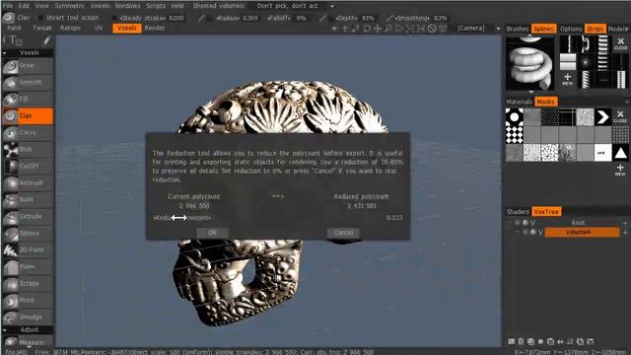Select the Pinch tool
This screenshot has height=355, width=631.
click(x=28, y=301)
